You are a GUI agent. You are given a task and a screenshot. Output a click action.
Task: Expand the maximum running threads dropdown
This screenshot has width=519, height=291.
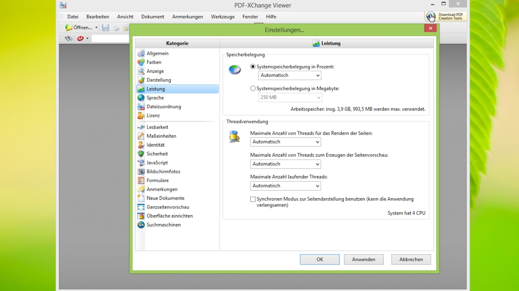coord(285,186)
